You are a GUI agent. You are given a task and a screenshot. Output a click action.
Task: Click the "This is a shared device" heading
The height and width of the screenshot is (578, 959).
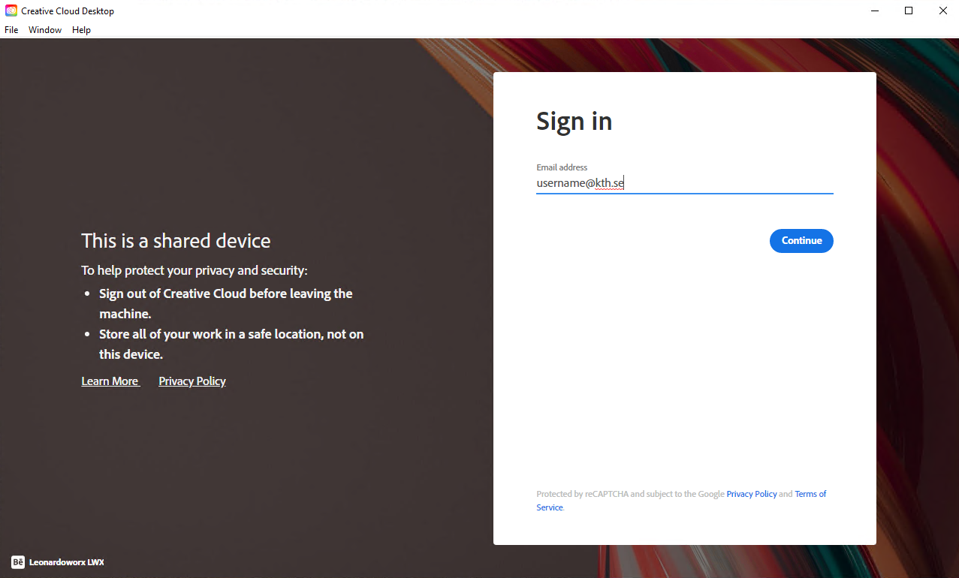pos(176,241)
